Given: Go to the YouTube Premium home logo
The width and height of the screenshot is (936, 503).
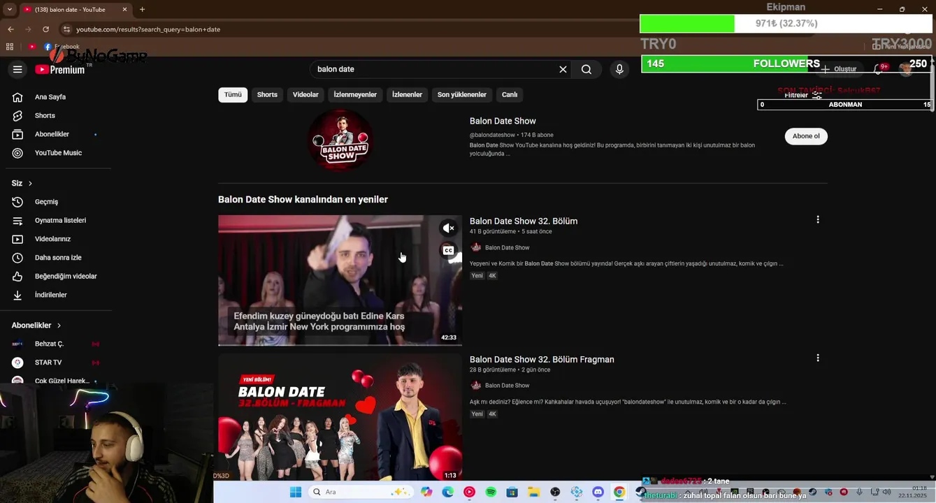Looking at the screenshot, I should point(60,69).
